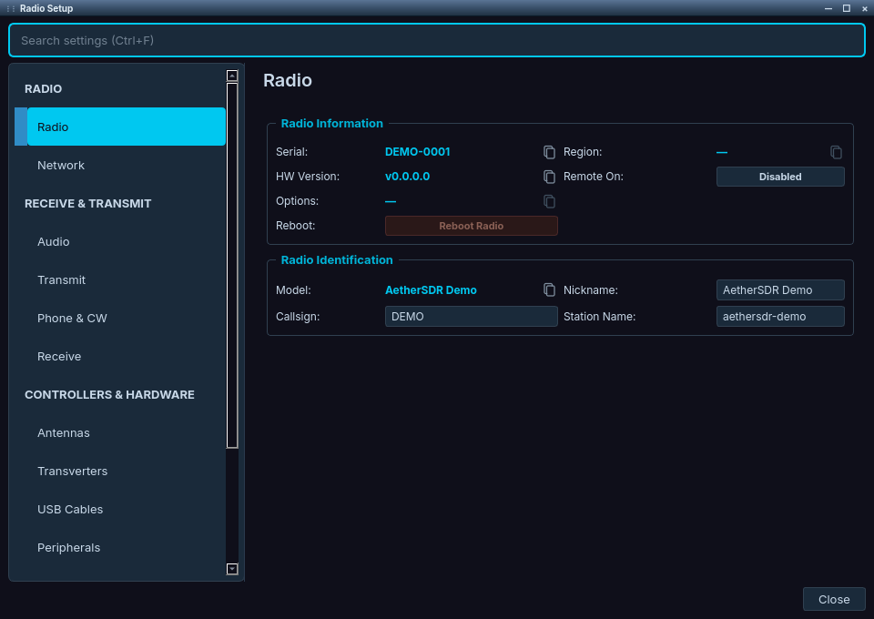Click the Radio Identification group title

tap(337, 260)
